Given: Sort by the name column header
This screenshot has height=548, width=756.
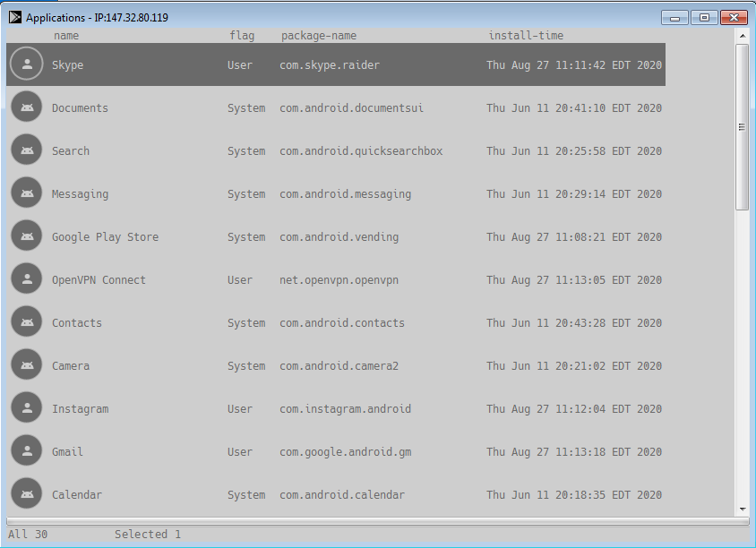Looking at the screenshot, I should point(66,36).
